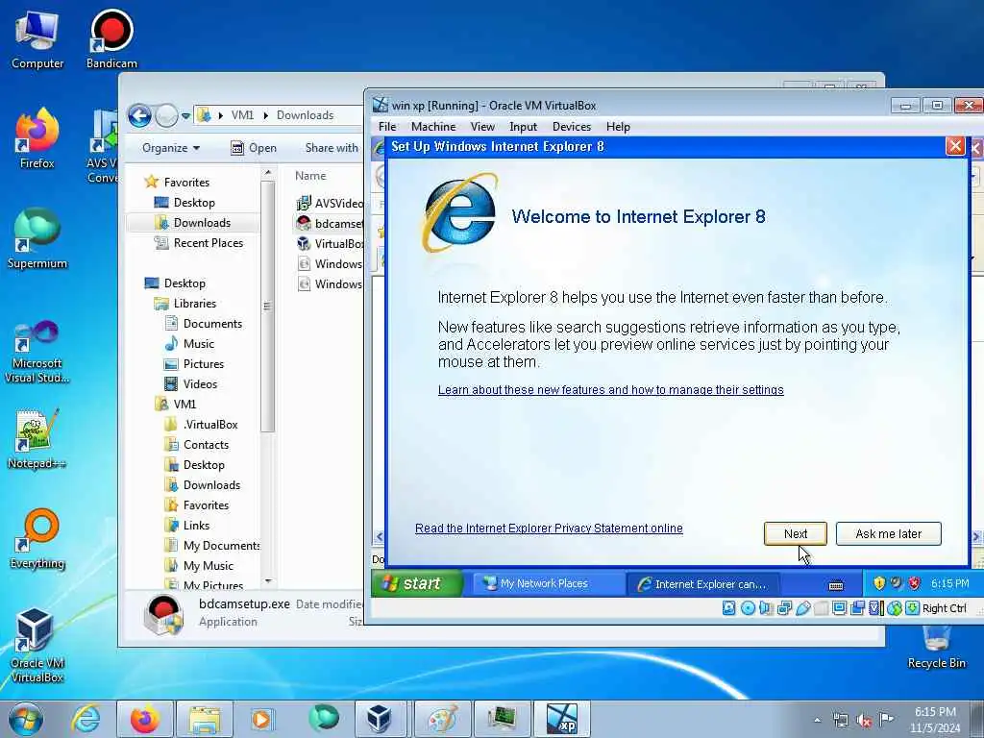Click Open in the Explorer toolbar

(x=254, y=148)
